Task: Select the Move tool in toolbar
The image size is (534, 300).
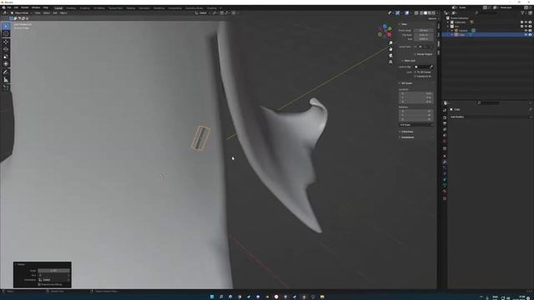Action: [6, 42]
